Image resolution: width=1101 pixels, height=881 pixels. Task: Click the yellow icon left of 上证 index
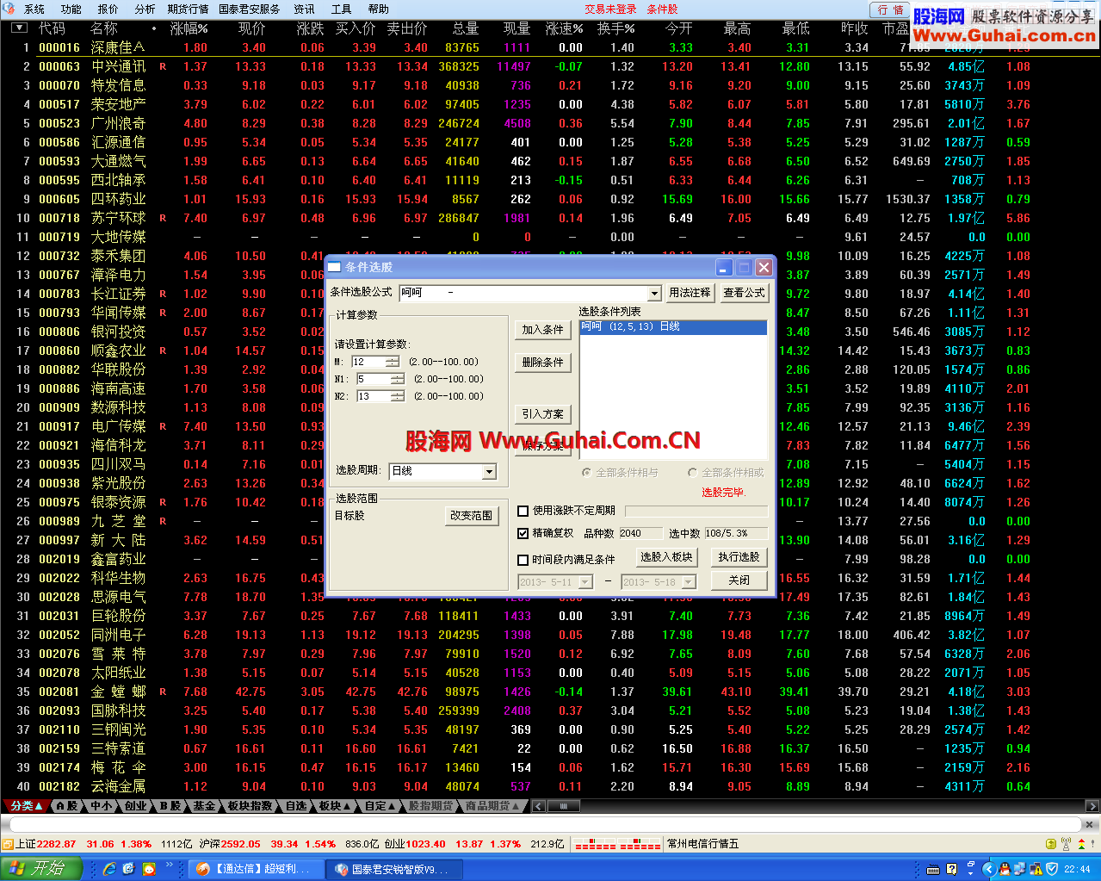[x=8, y=844]
